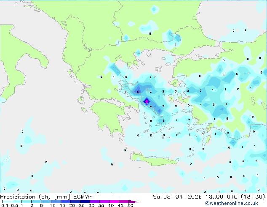The image size is (267, 207).
Task: Click the '(18+30)' forecast offset text
Action: 253,197
